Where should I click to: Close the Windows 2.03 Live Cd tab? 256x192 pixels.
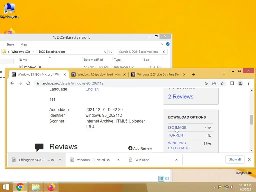tap(184, 74)
